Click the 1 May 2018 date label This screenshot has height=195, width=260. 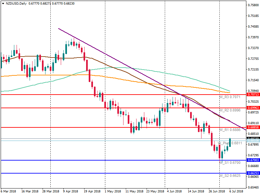pos(112,191)
